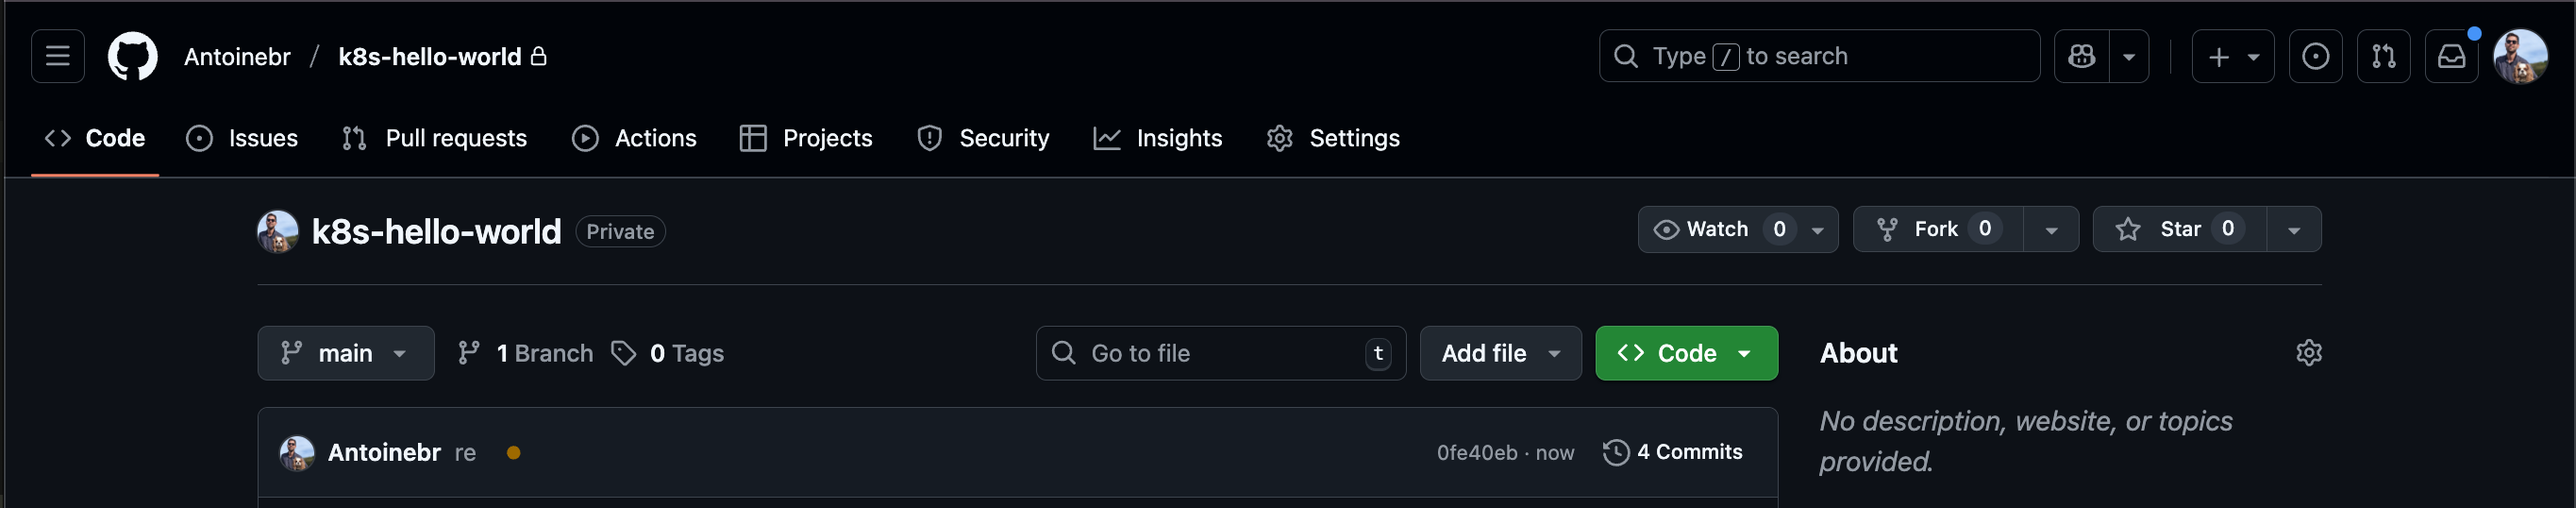Open the issues icon in header
The image size is (2576, 508).
click(x=2315, y=56)
